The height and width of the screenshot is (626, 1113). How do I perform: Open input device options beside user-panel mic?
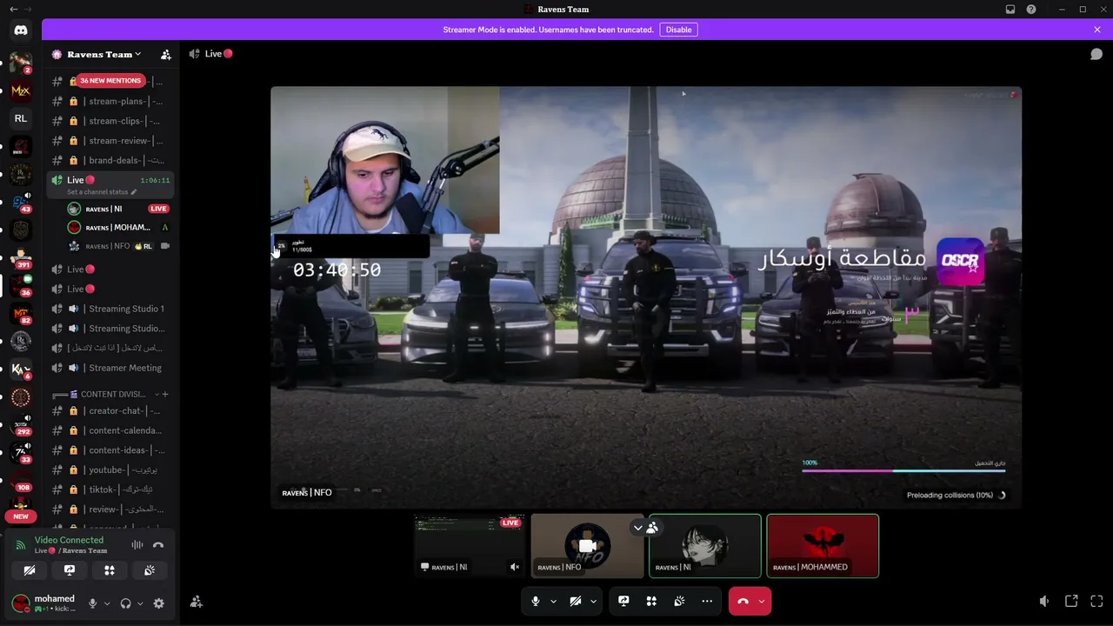point(107,603)
